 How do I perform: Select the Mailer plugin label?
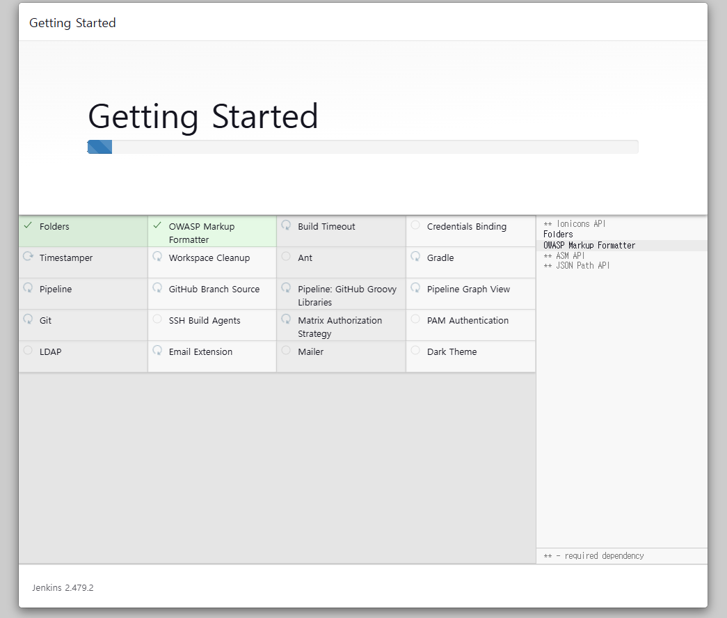(x=311, y=351)
